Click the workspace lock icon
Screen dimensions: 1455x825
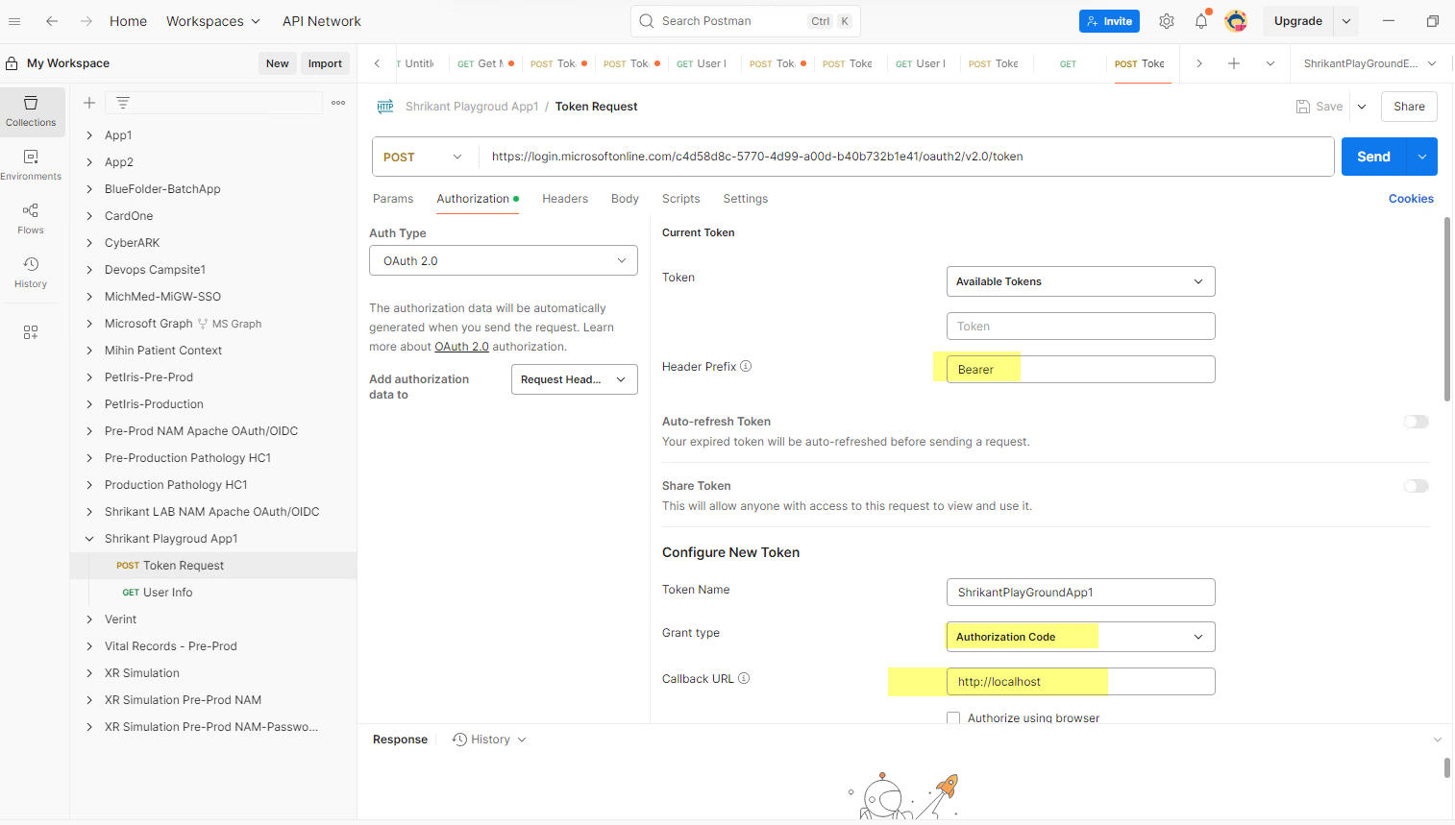point(12,63)
